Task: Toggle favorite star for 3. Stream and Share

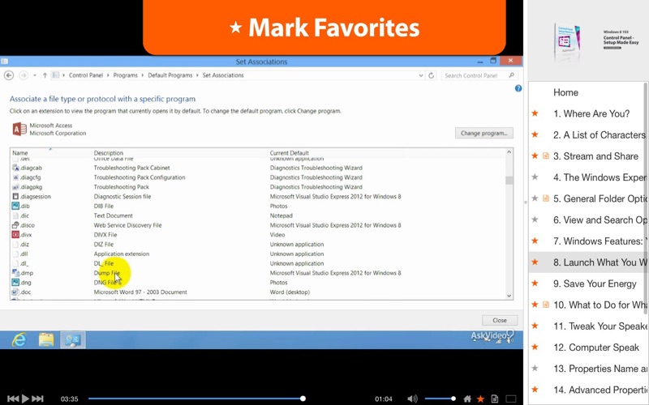Action: (x=535, y=156)
